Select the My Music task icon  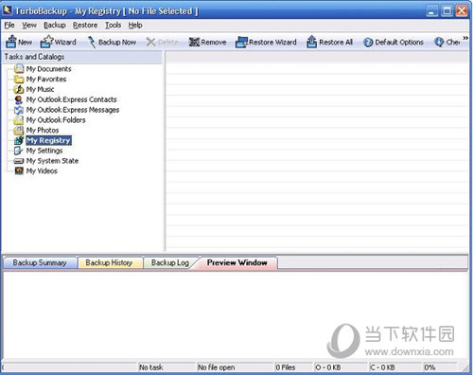19,89
